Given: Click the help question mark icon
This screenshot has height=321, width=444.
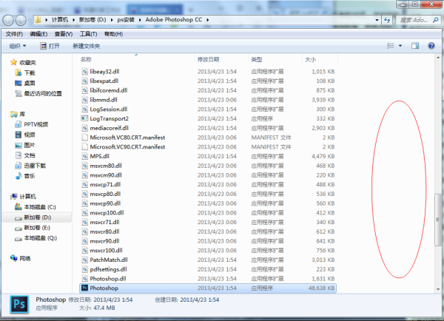Looking at the screenshot, I should (x=431, y=46).
